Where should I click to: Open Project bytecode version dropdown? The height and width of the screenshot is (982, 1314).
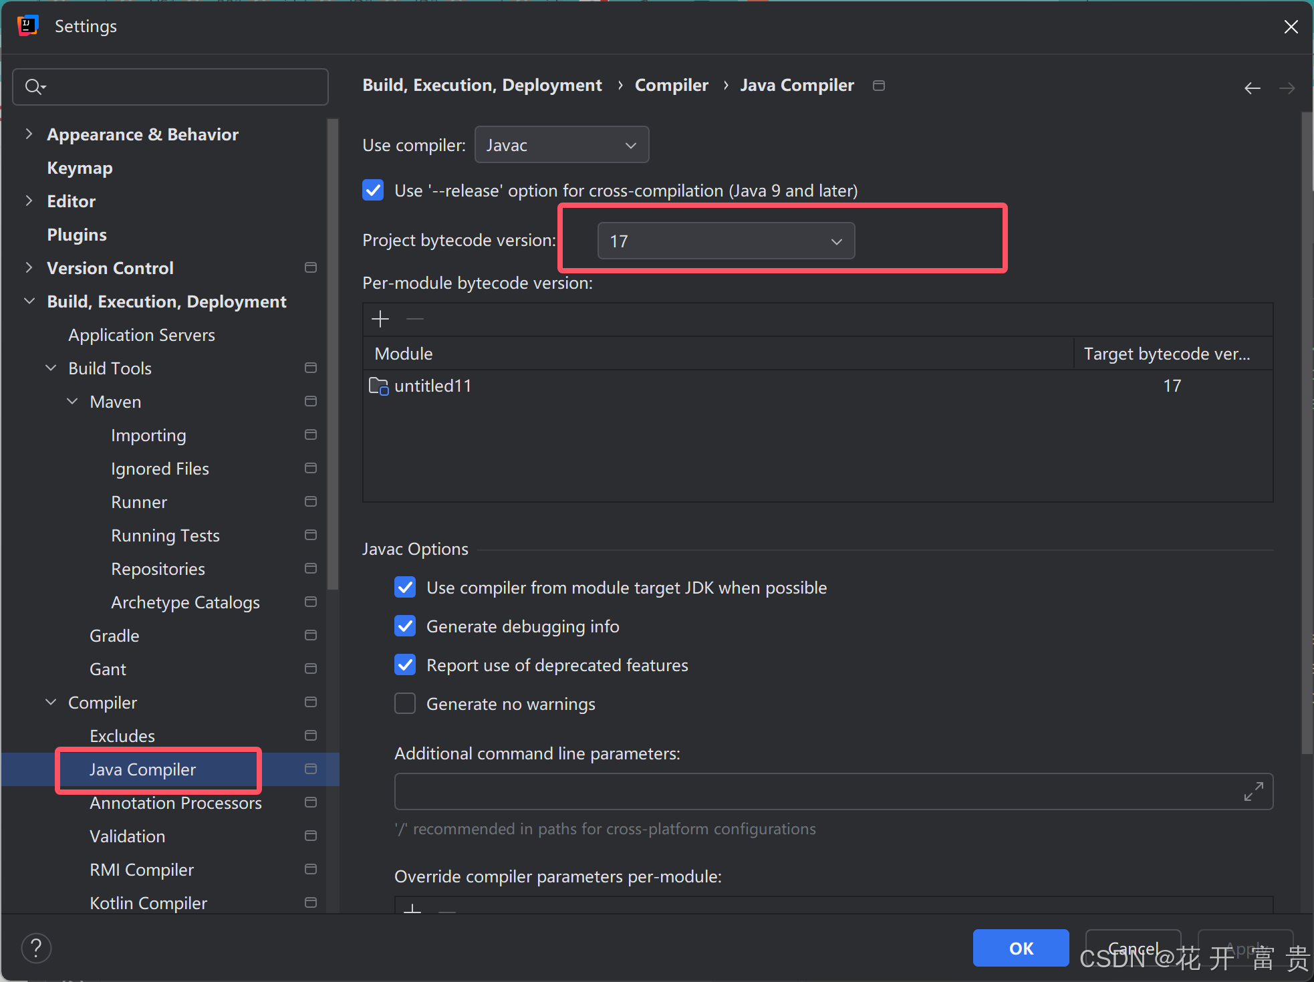[x=725, y=241]
